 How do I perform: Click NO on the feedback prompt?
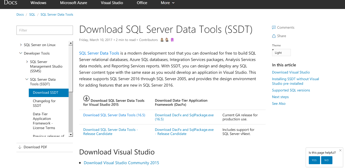click(327, 160)
